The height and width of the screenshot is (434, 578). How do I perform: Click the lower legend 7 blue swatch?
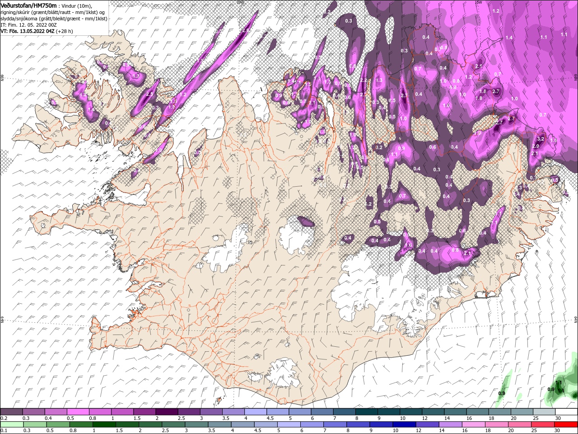pos(335,425)
